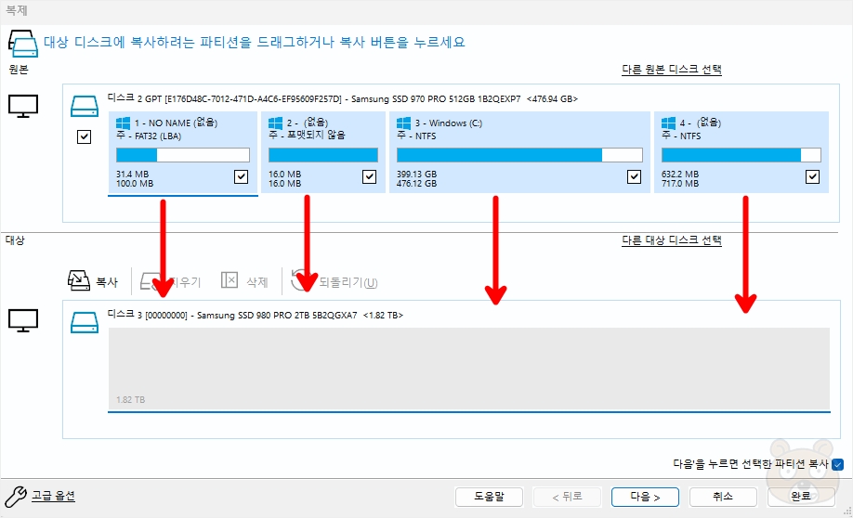Toggle the whole disk 2 checkbox
The width and height of the screenshot is (853, 518).
tap(84, 136)
